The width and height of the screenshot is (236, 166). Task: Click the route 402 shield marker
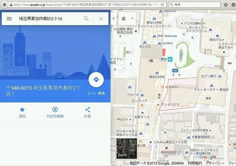(175, 70)
